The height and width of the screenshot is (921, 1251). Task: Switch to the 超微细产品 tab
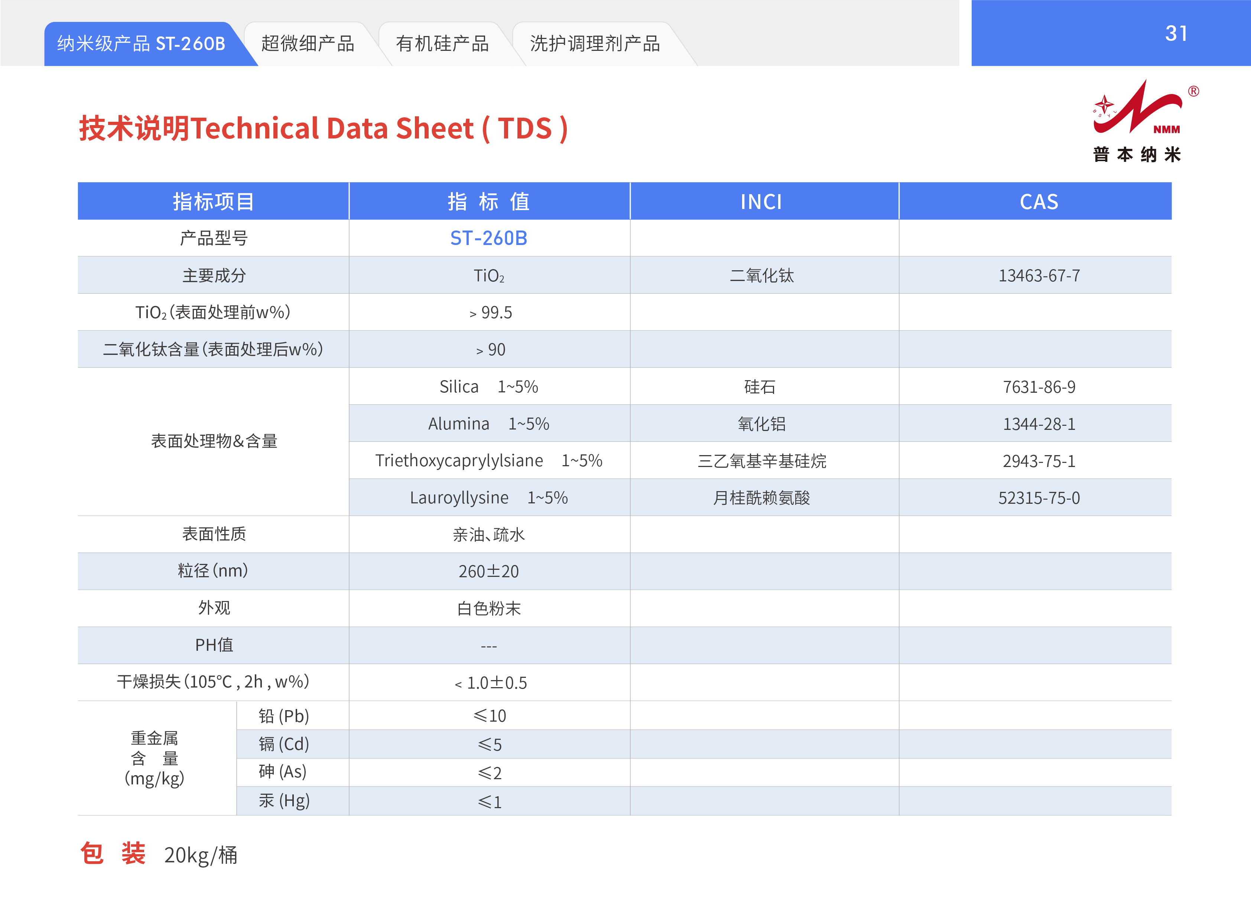pyautogui.click(x=307, y=43)
